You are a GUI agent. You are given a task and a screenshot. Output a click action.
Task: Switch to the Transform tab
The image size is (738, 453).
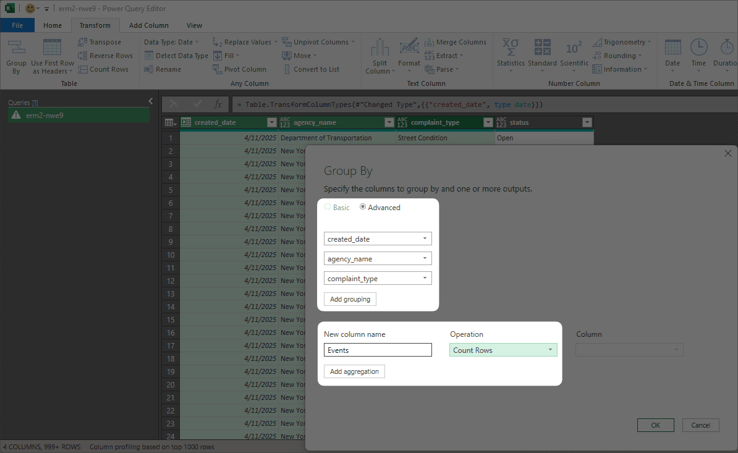pyautogui.click(x=95, y=25)
